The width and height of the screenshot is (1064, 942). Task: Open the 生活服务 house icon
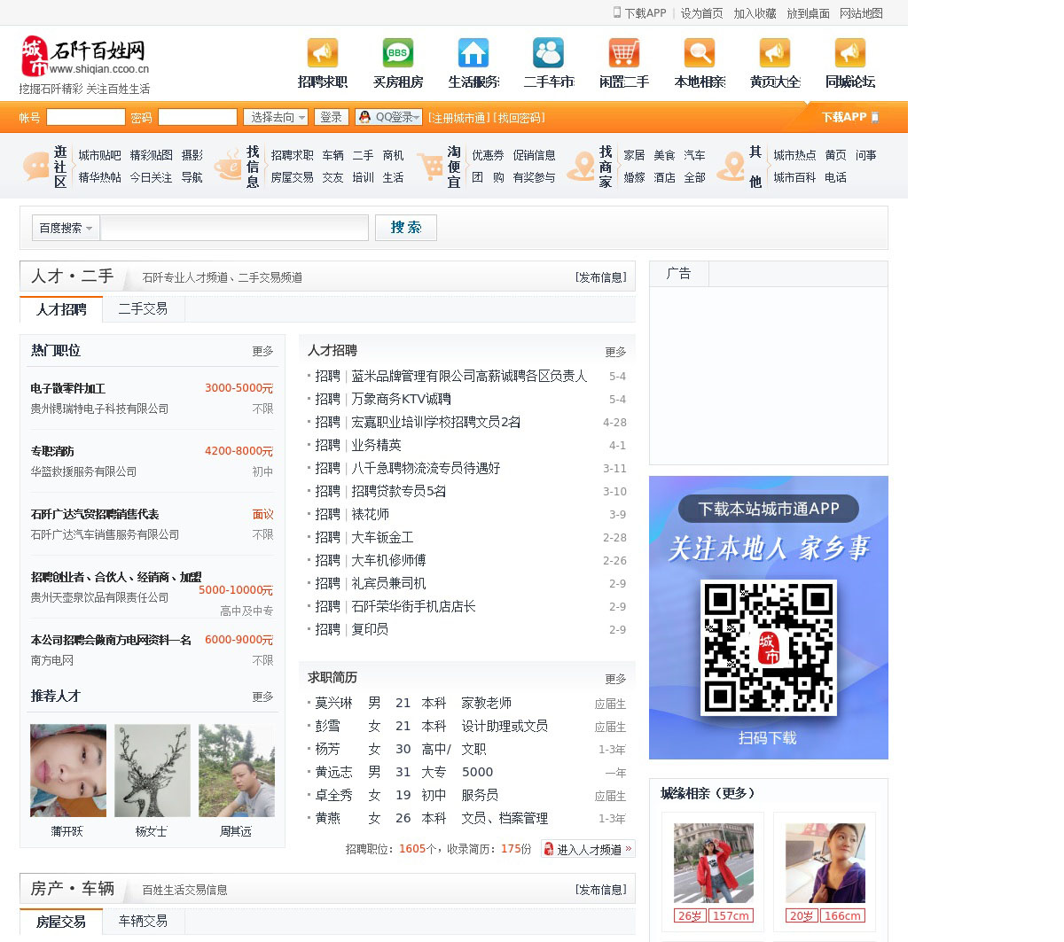pyautogui.click(x=473, y=53)
